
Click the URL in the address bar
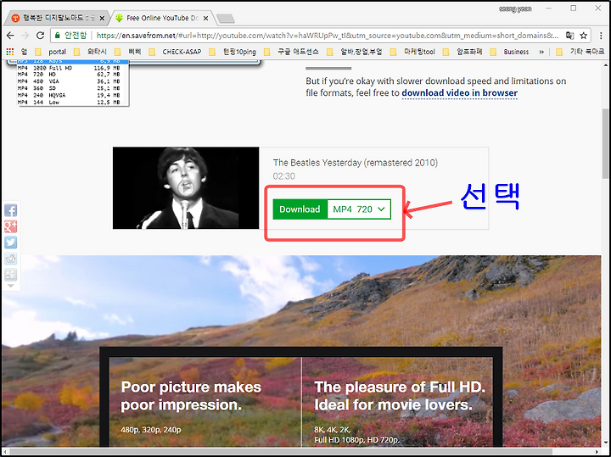click(328, 36)
